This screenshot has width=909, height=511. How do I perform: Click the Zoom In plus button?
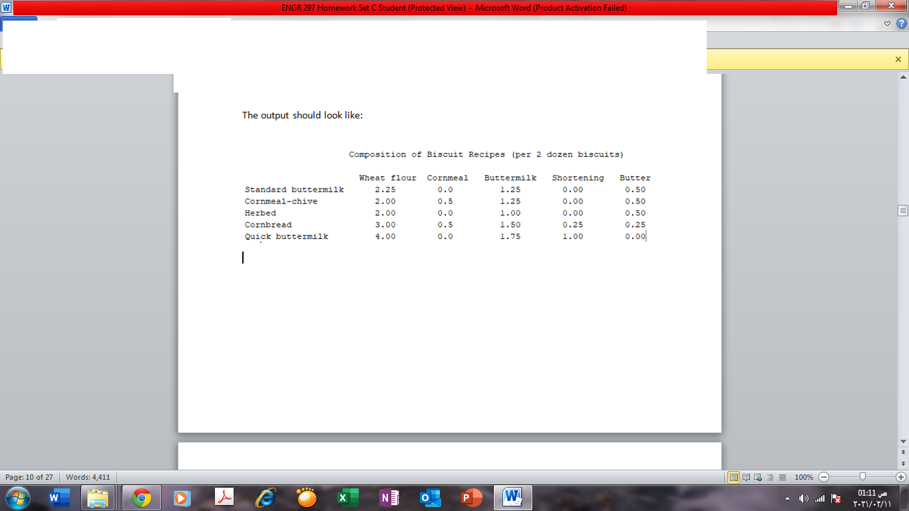(x=901, y=477)
